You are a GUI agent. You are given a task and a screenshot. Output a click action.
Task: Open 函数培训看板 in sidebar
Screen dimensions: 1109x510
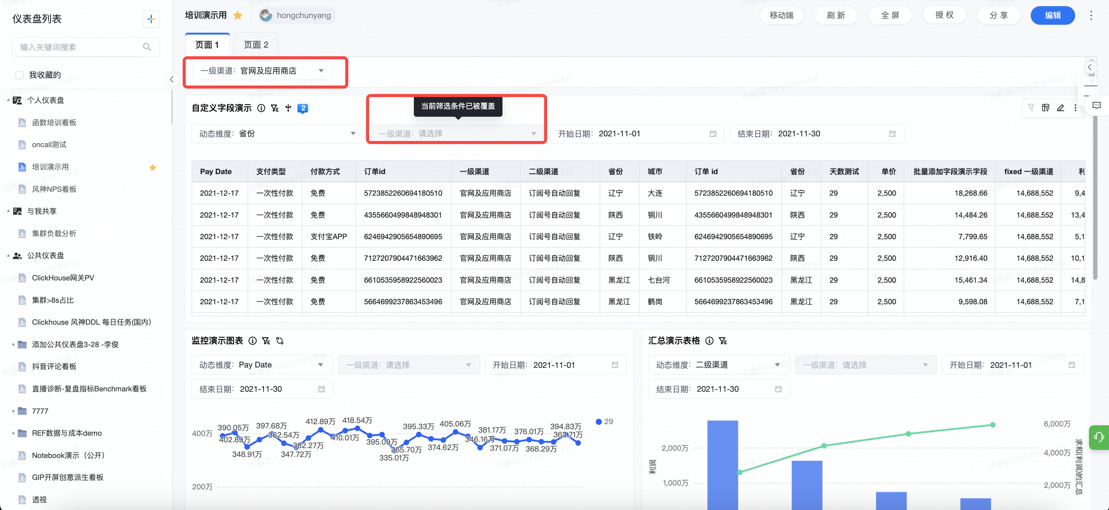click(54, 122)
